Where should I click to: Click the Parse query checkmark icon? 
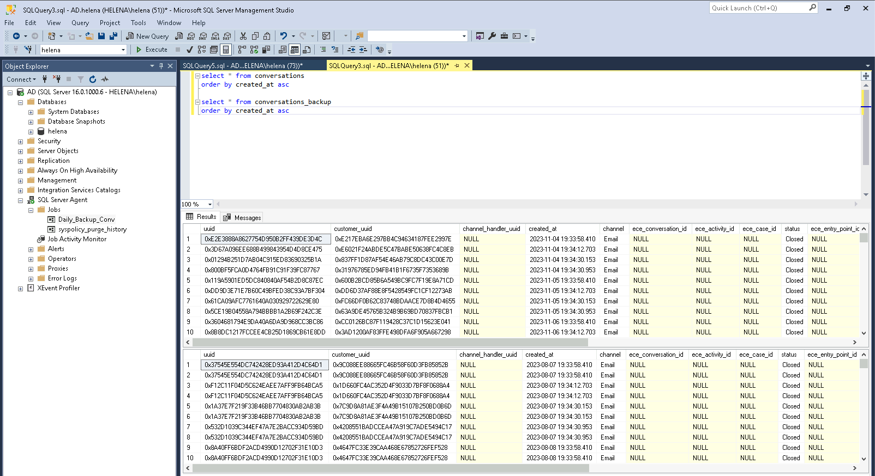[189, 50]
